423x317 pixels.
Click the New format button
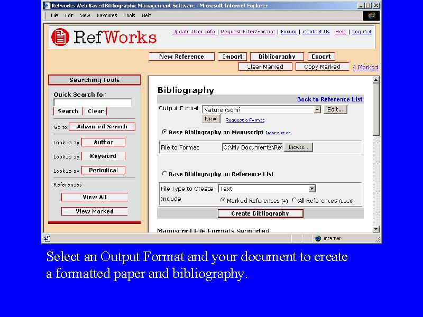(x=211, y=118)
